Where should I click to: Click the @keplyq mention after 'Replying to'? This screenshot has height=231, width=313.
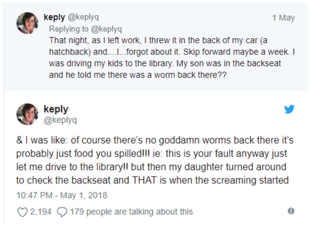(x=106, y=29)
